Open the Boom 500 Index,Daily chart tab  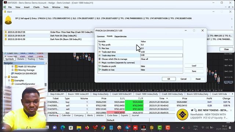[198, 94]
